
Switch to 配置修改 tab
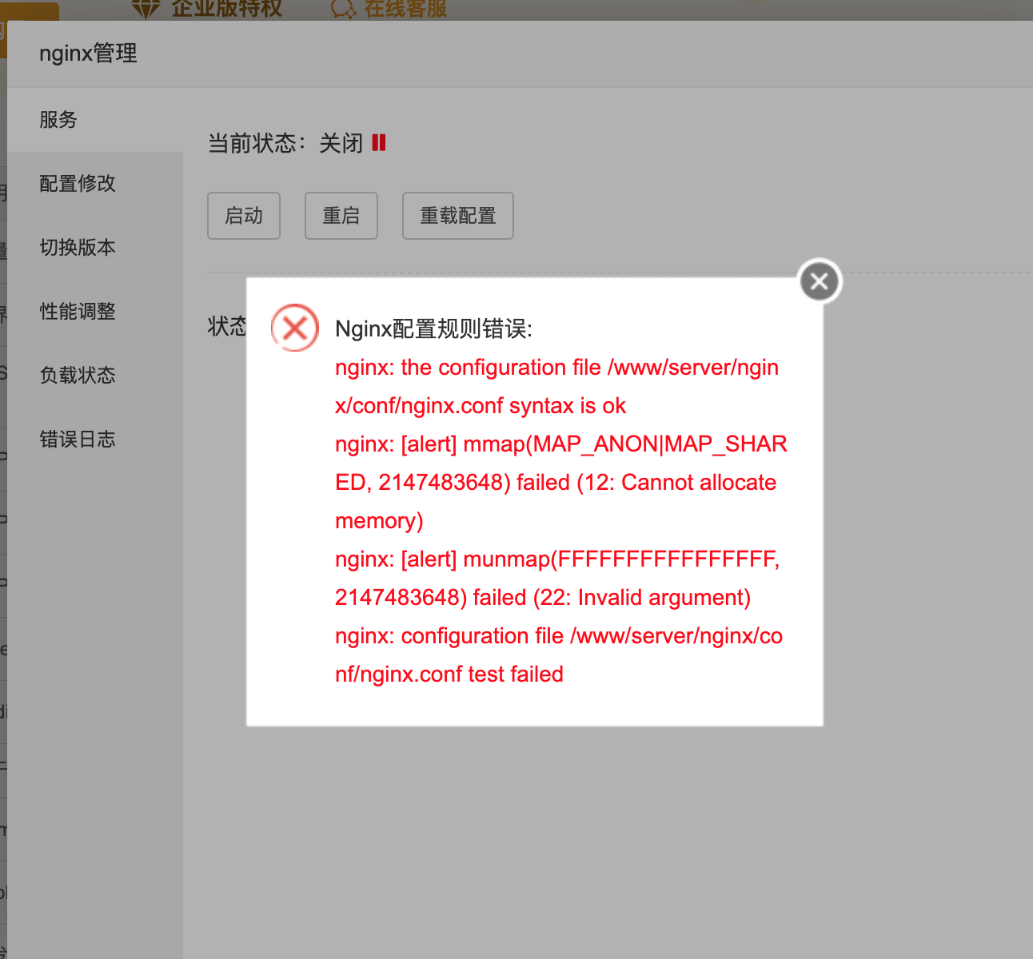95,184
